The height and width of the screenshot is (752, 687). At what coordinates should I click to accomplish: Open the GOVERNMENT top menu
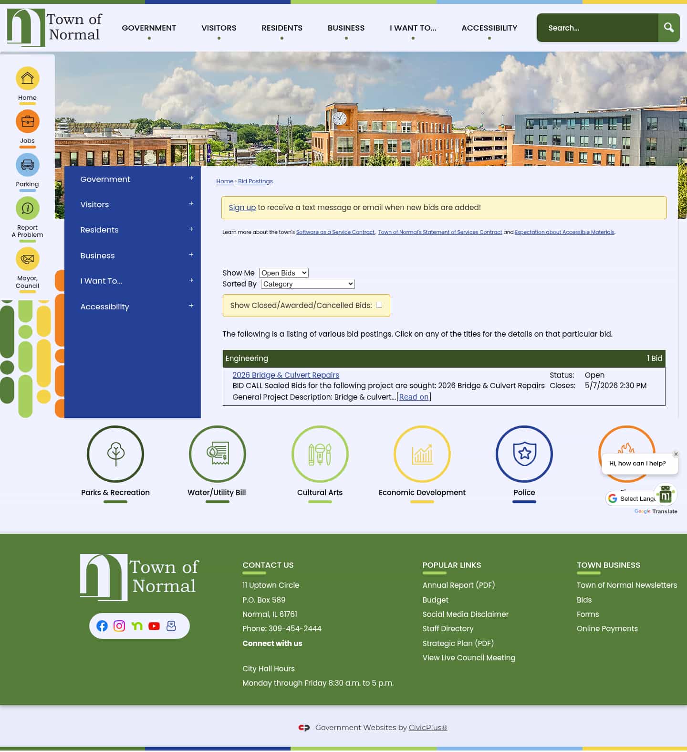click(149, 28)
